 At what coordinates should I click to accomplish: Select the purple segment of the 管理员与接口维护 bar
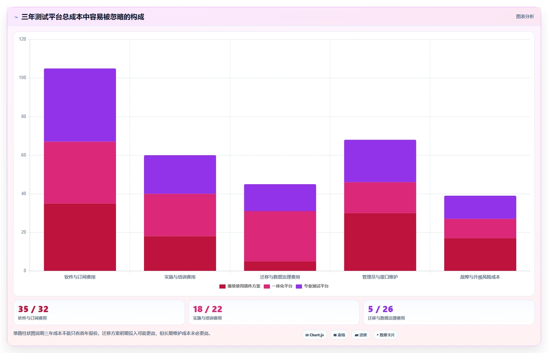[x=380, y=161]
